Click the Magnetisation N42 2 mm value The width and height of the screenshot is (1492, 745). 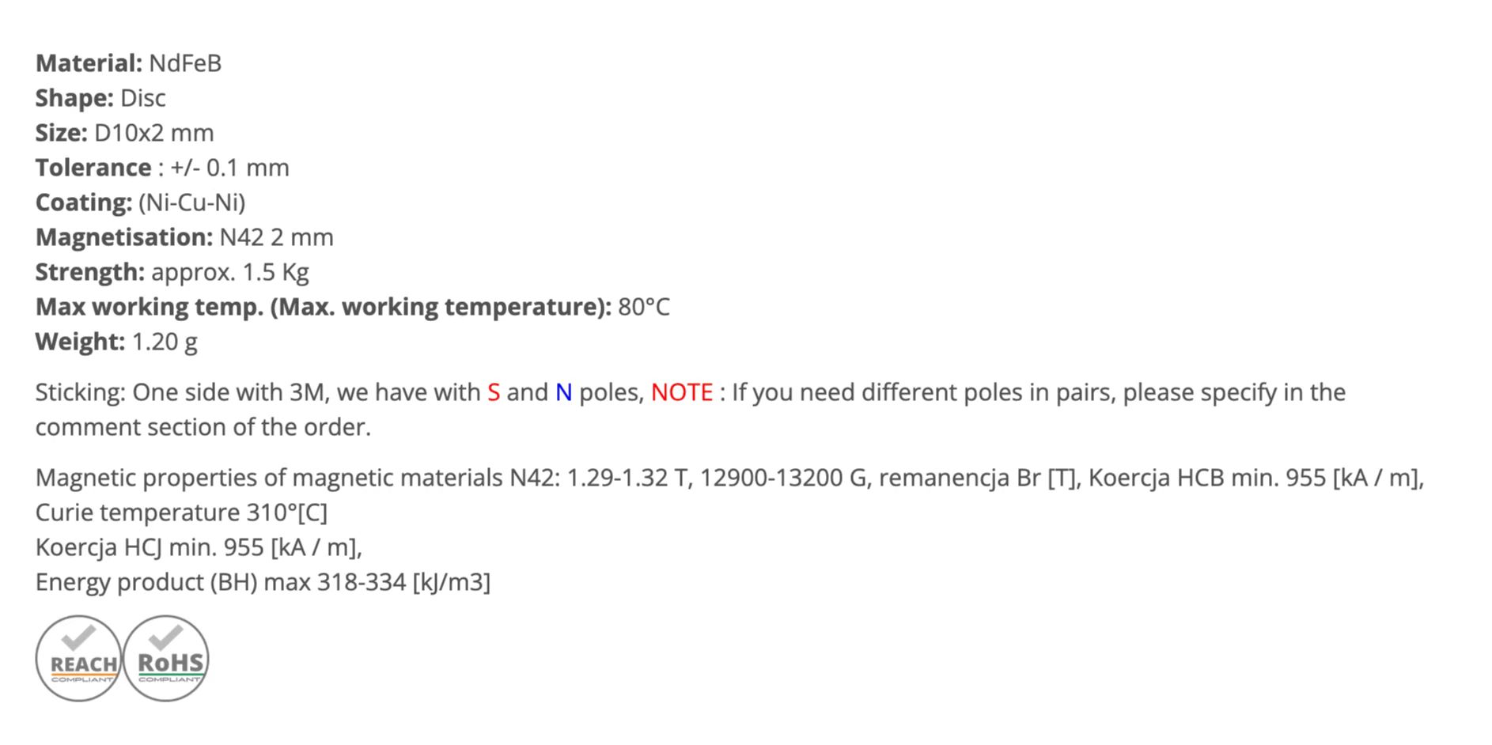click(x=277, y=237)
